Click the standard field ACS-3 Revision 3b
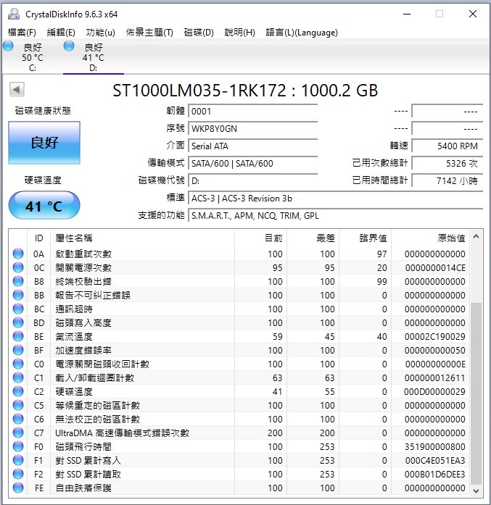This screenshot has height=505, width=491. click(x=336, y=199)
